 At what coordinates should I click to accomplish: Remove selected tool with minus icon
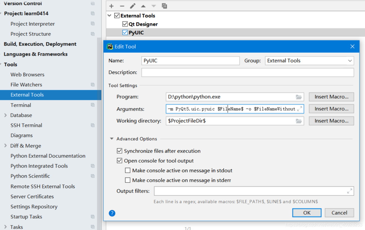pyautogui.click(x=122, y=6)
